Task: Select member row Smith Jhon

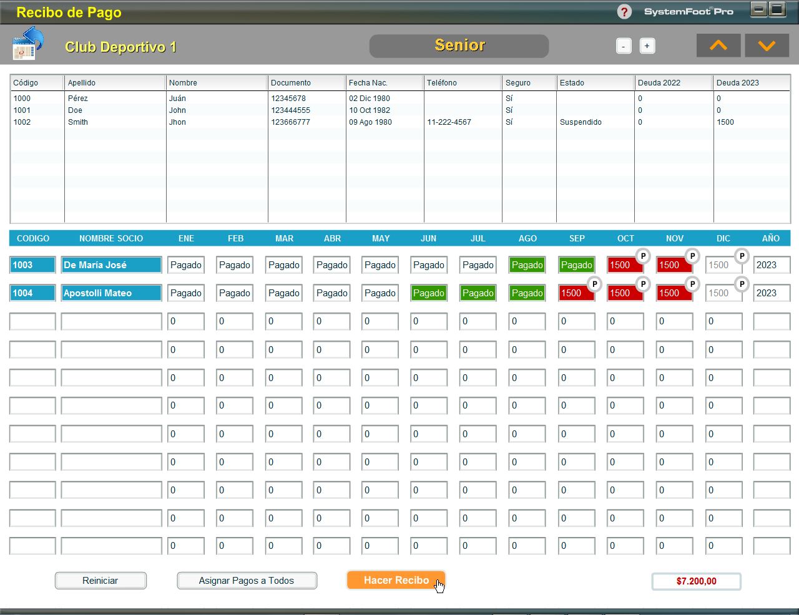Action: coord(400,122)
